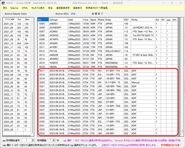Viewport: 185px width, 148px height.
Task: Click the 取得間隔 input field
Action: point(50,140)
